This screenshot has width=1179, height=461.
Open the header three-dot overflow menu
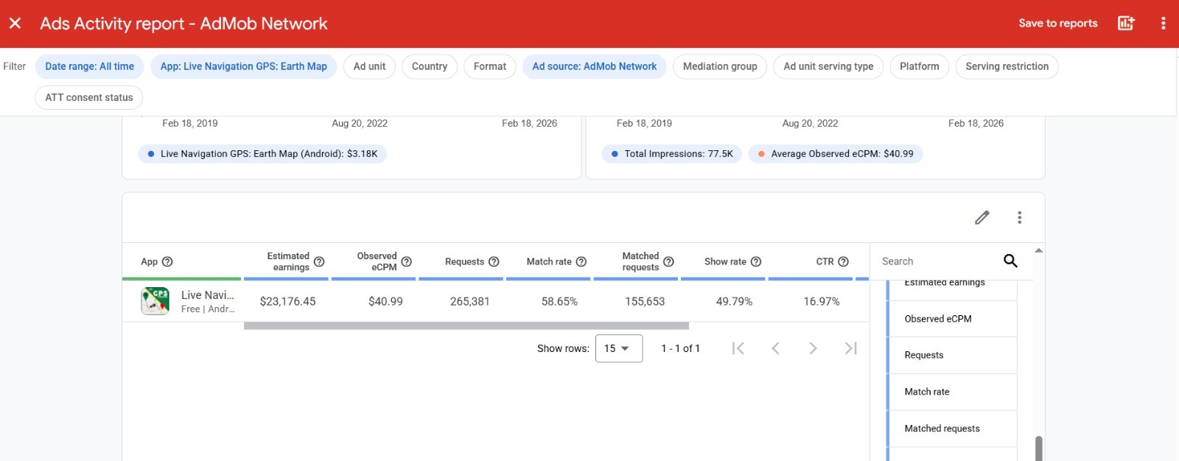coord(1163,24)
